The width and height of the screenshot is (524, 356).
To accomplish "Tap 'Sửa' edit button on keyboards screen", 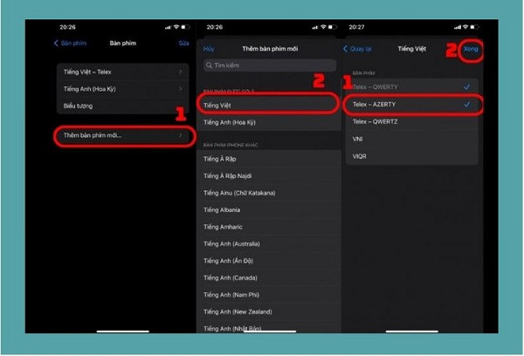I will tap(183, 43).
